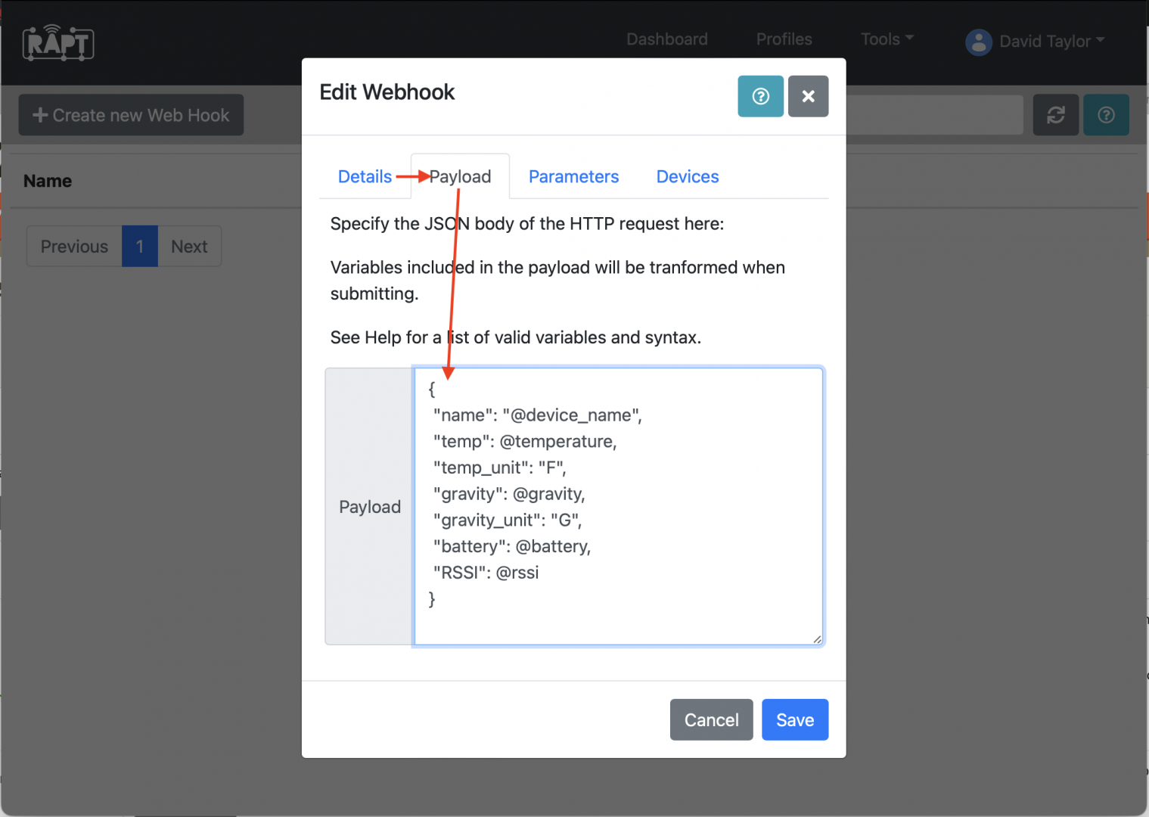This screenshot has width=1149, height=817.
Task: Click the refresh icon button
Action: [x=1055, y=115]
